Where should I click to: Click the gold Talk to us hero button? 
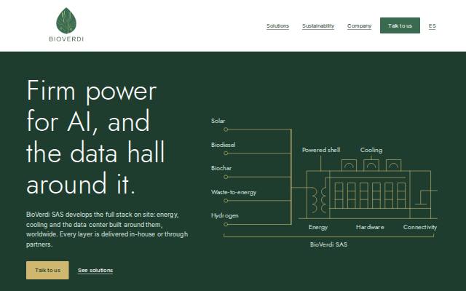coord(47,270)
